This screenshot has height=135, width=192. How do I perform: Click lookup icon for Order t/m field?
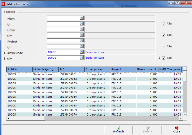[x=81, y=35]
